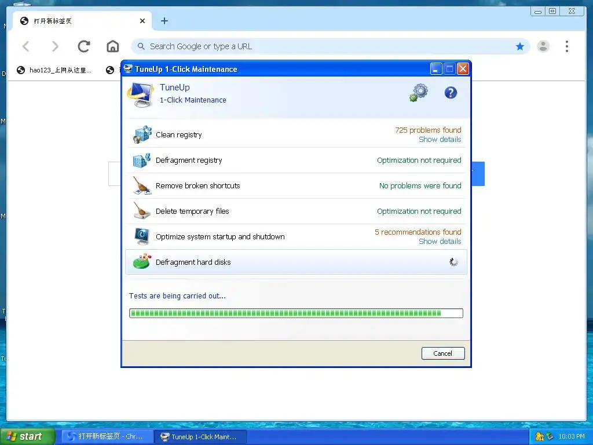Minimize the Chrome window
This screenshot has width=593, height=445.
pyautogui.click(x=537, y=12)
